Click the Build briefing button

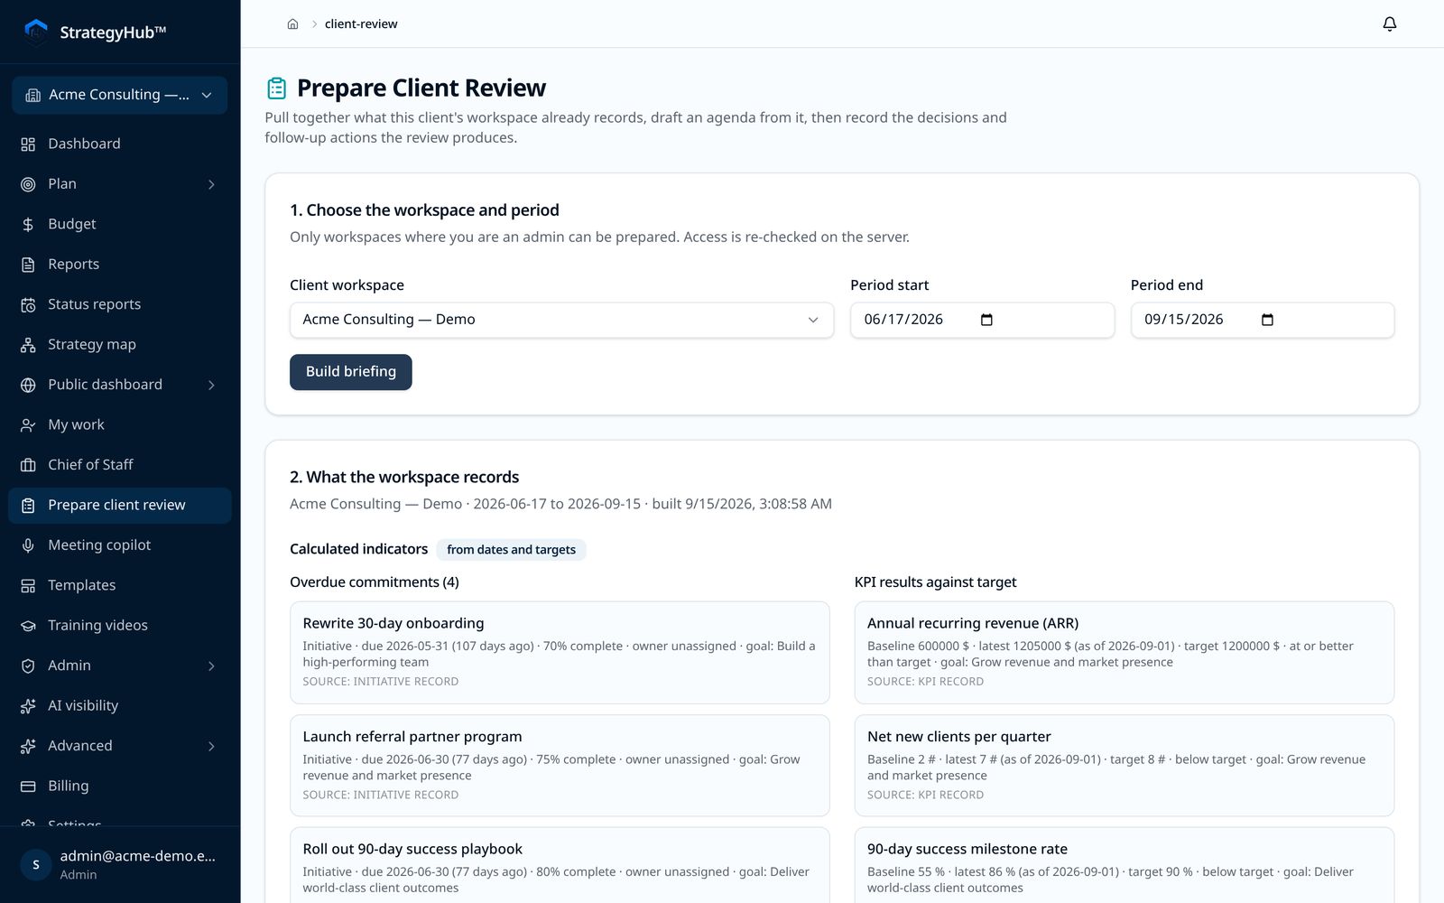pos(351,372)
